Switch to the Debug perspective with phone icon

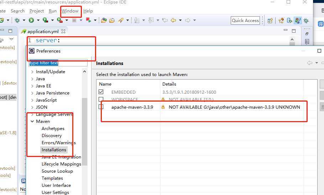[289, 21]
